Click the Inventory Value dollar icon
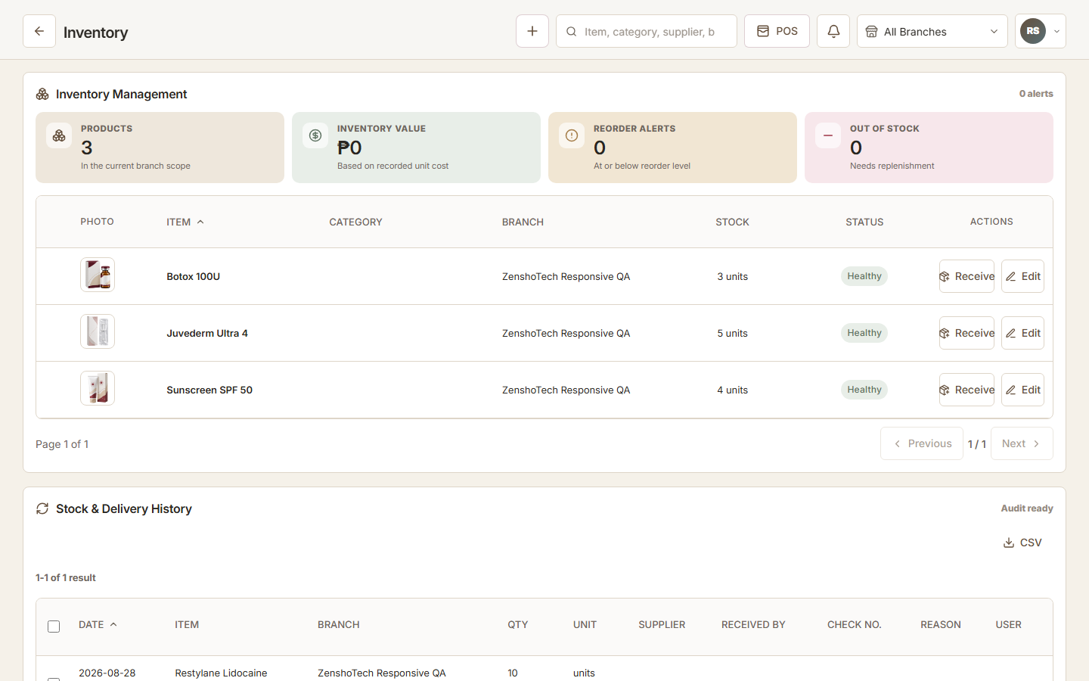The image size is (1089, 681). click(315, 135)
